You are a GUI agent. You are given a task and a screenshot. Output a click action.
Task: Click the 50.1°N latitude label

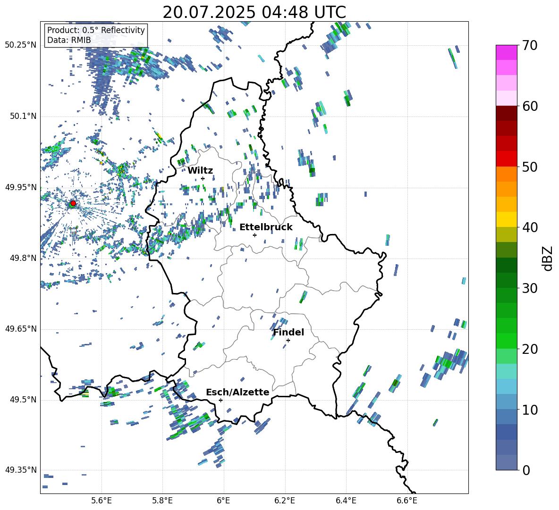tap(23, 116)
